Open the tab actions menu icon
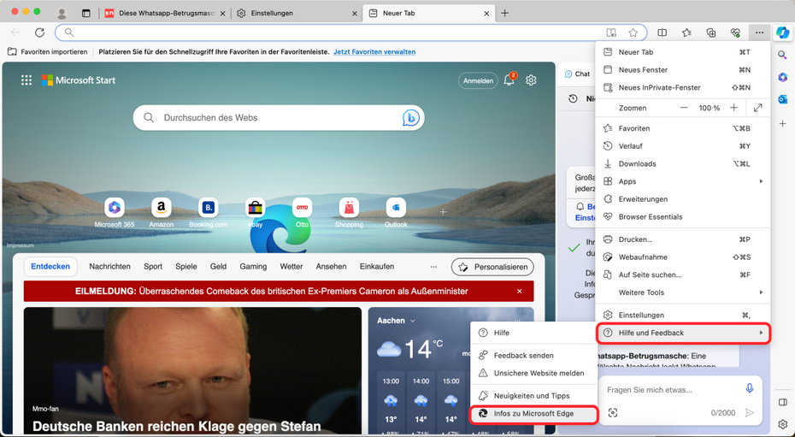The image size is (795, 437). (x=86, y=13)
